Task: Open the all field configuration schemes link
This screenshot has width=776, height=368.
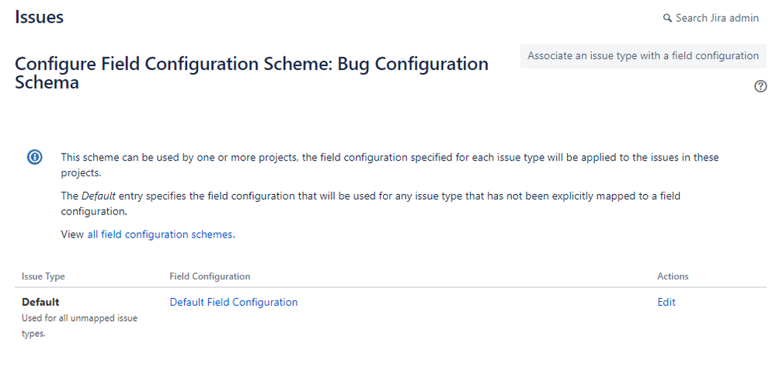Action: [160, 234]
